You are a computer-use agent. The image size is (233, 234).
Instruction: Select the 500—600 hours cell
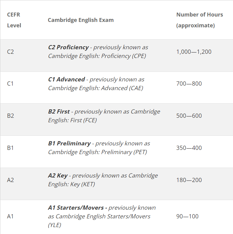coord(189,116)
